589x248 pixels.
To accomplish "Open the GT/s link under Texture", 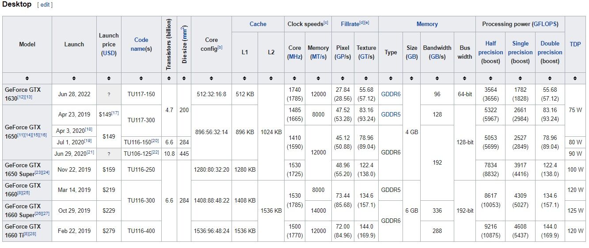I will point(366,56).
